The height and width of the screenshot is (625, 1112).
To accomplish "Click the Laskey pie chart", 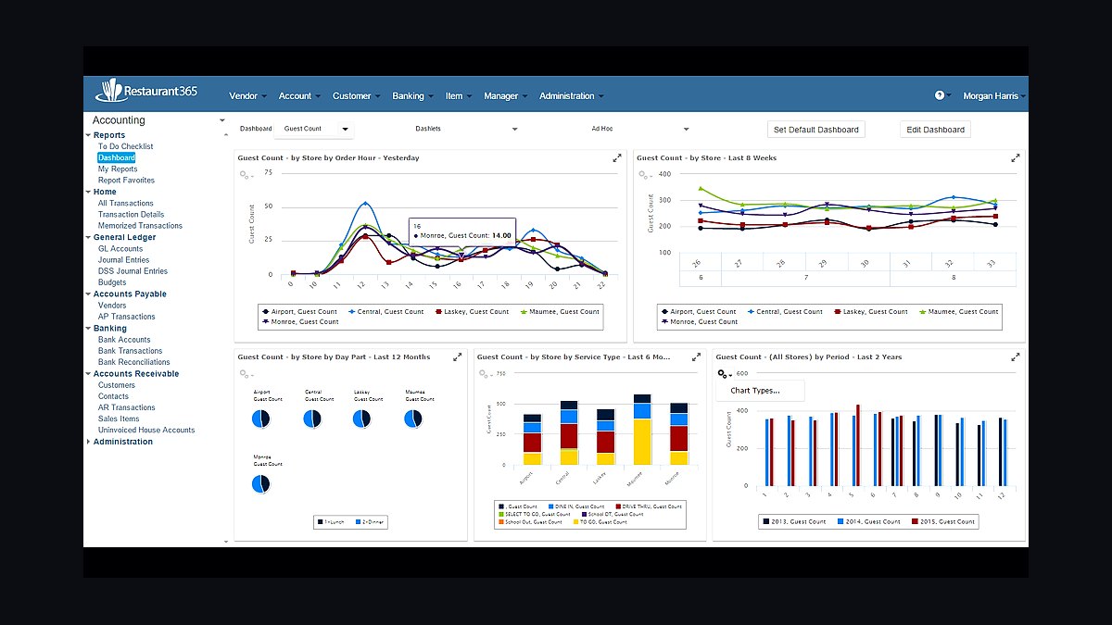I will coord(361,419).
